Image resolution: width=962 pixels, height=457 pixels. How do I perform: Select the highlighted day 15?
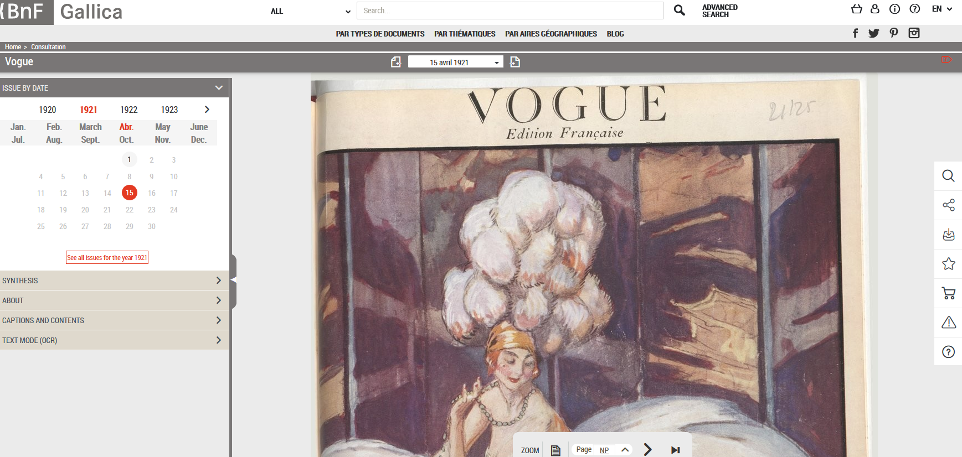[x=129, y=193]
